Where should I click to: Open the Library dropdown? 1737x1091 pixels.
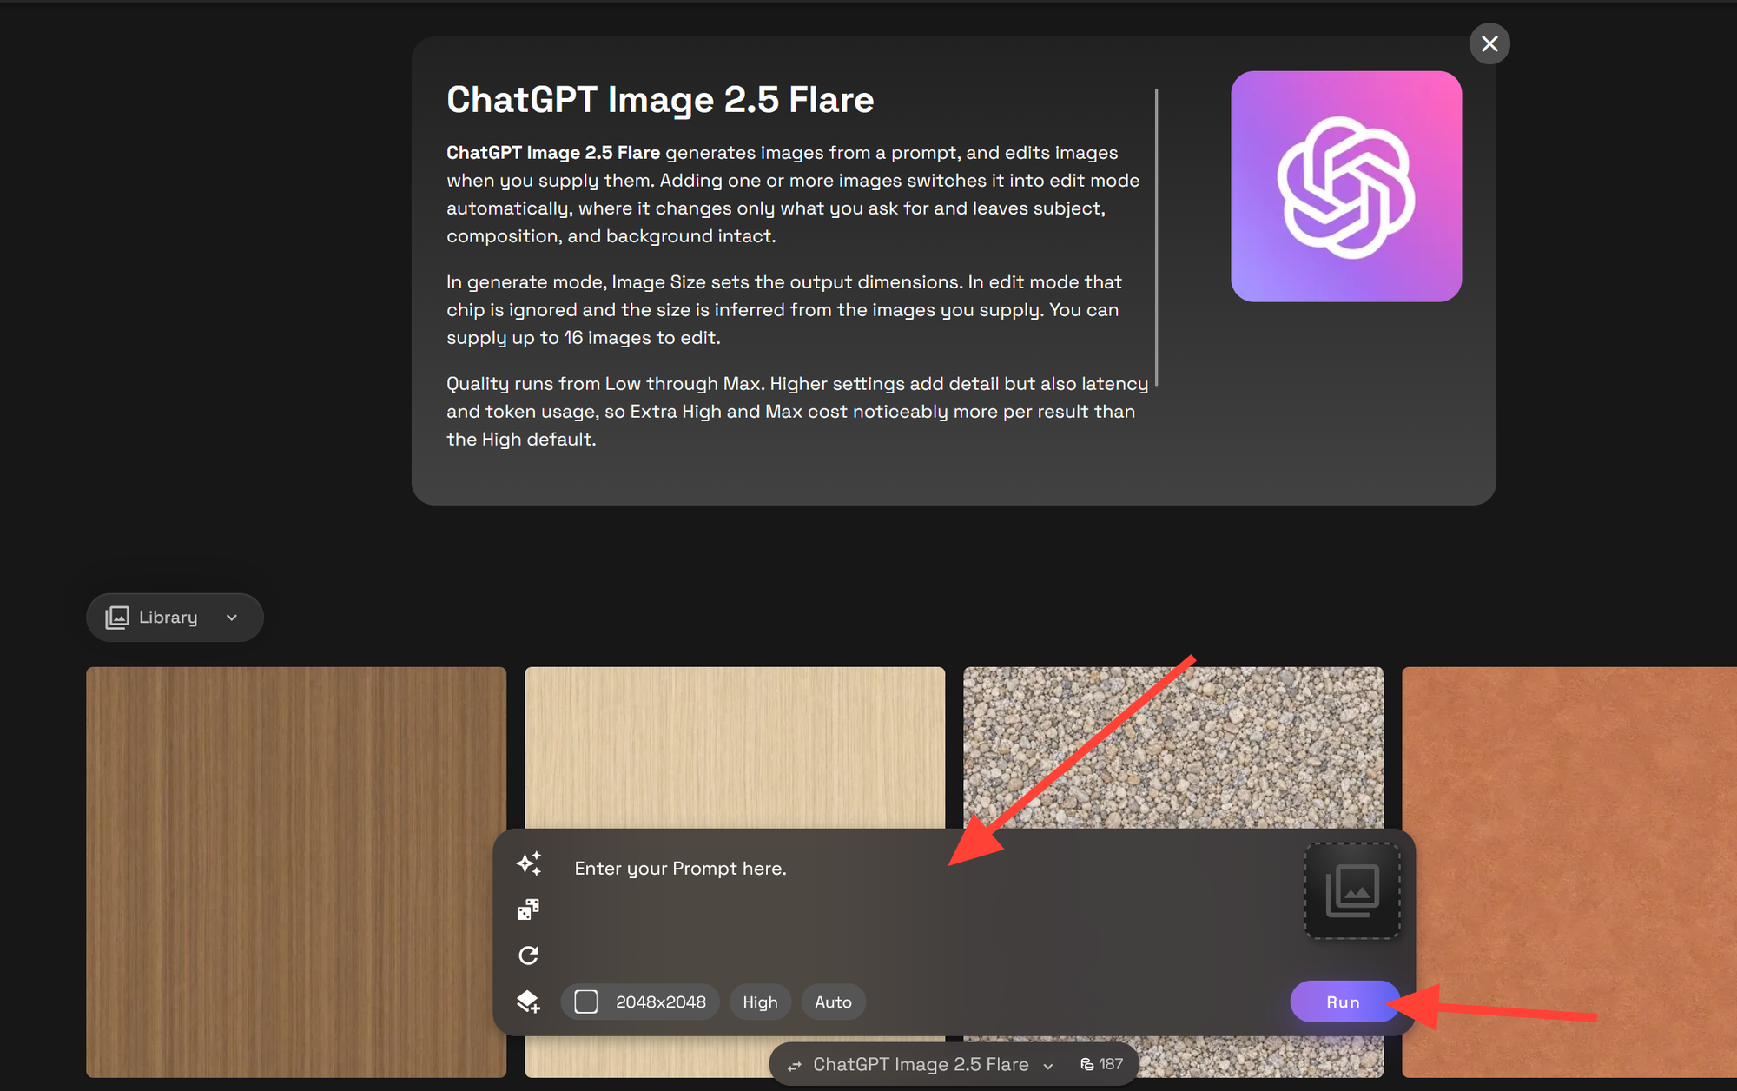click(175, 618)
